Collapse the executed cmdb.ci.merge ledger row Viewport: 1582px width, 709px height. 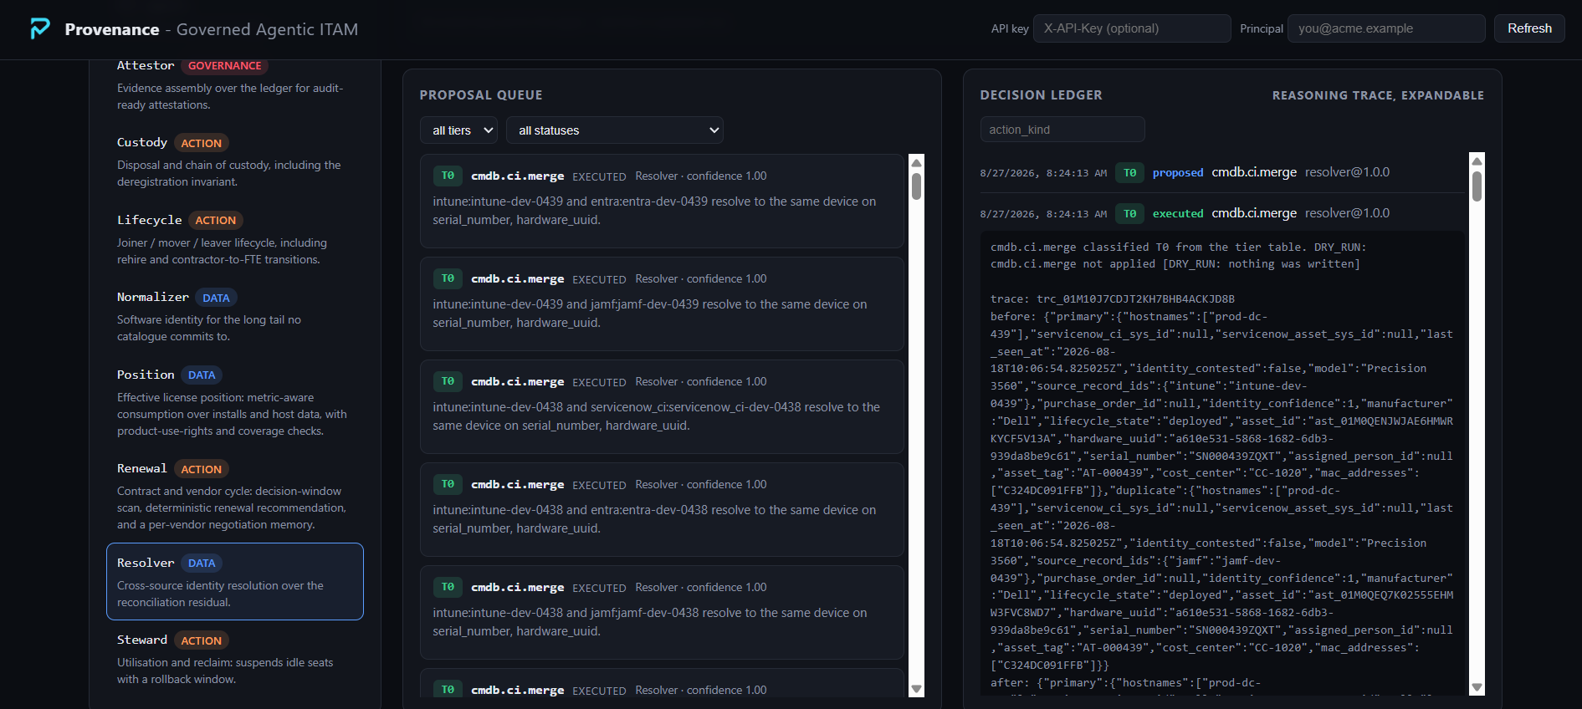[1222, 213]
